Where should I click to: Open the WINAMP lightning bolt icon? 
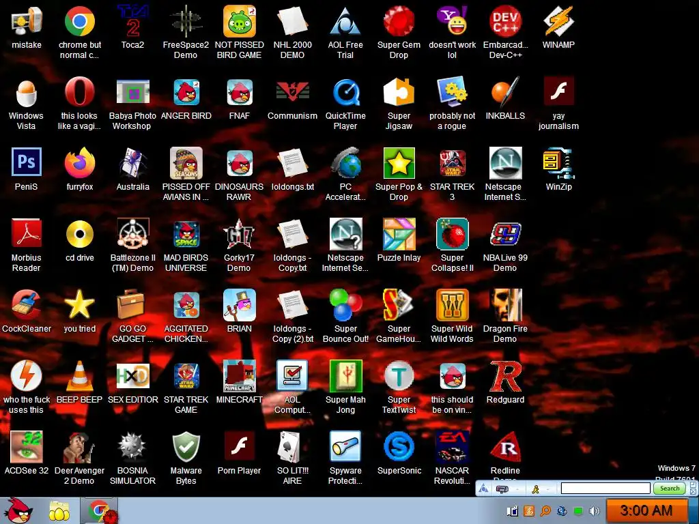[558, 21]
